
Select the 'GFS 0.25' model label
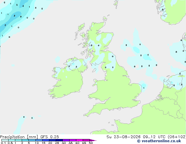point(50,137)
